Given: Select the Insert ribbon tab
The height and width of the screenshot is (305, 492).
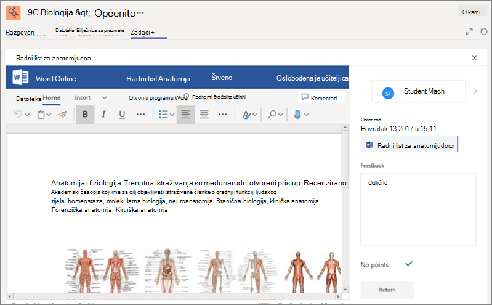Looking at the screenshot, I should [83, 98].
